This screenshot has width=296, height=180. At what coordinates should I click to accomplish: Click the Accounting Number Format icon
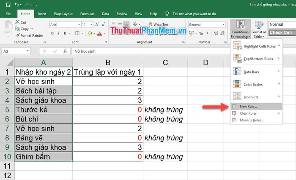pyautogui.click(x=192, y=33)
